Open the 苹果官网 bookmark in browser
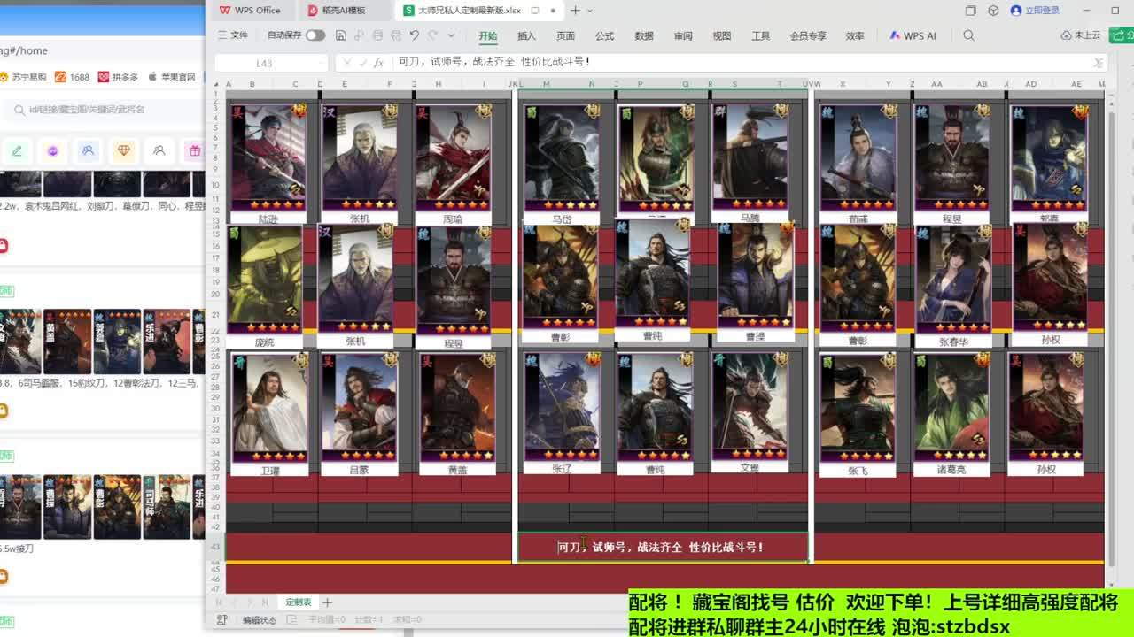This screenshot has width=1134, height=637. point(171,77)
